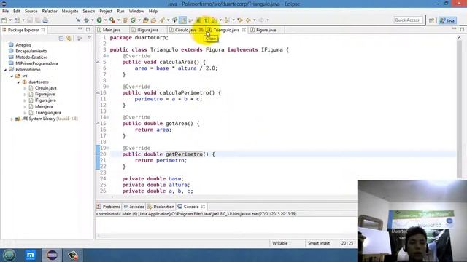Screen dimensions: 467x262
Task: Maximize the Package Explorer panel
Action: pos(88,29)
